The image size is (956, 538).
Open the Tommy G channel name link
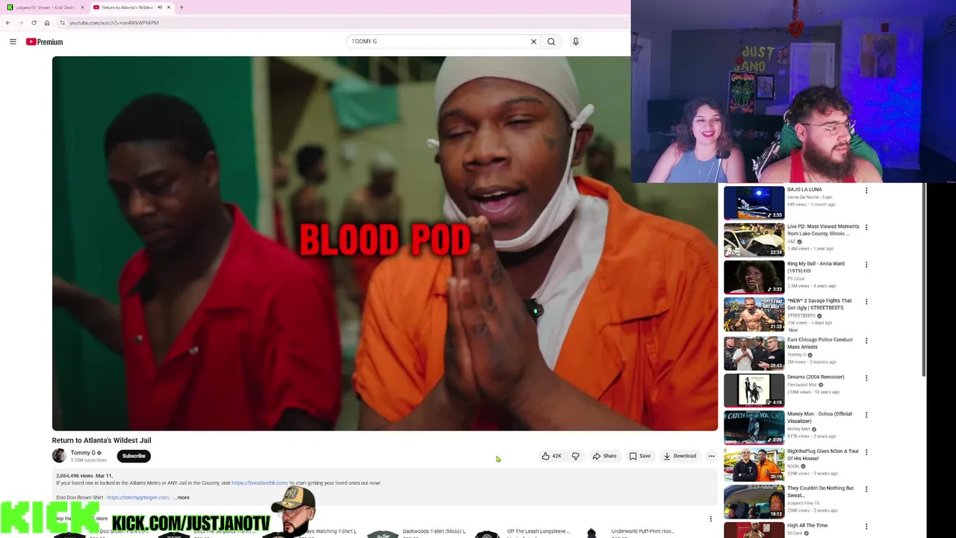pyautogui.click(x=83, y=453)
